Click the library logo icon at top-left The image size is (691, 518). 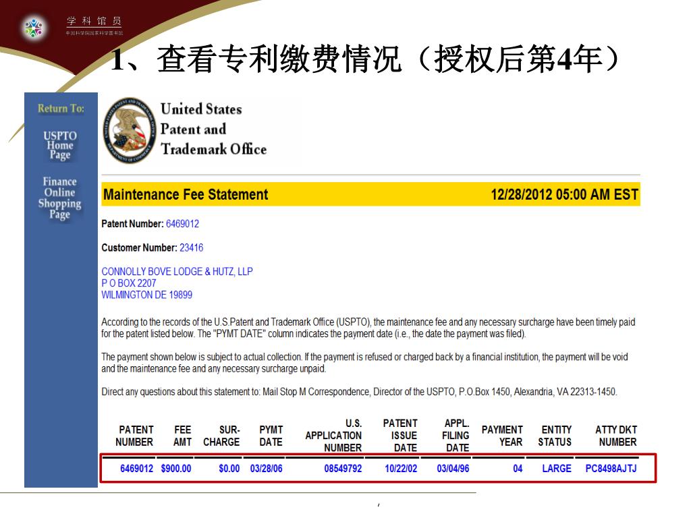pos(34,28)
